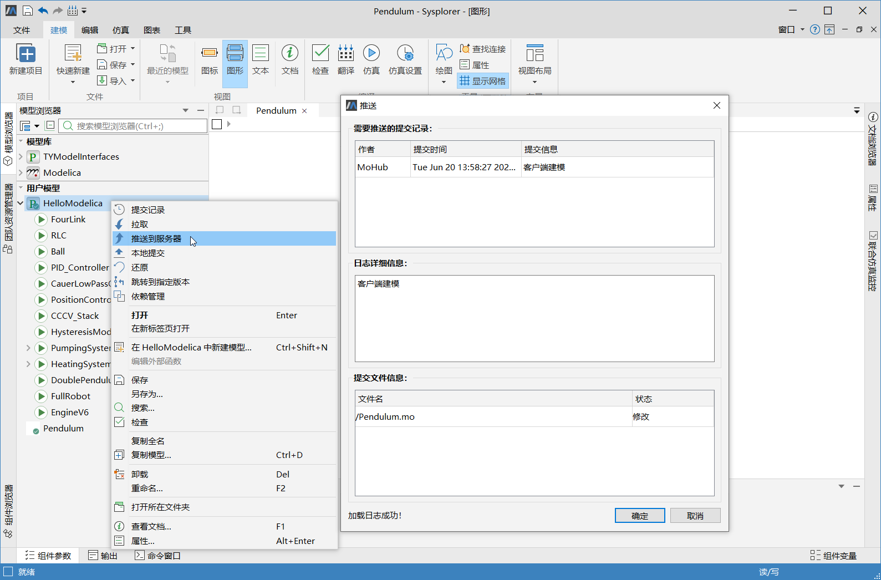Open the 输出 bottom tab

[x=103, y=556]
